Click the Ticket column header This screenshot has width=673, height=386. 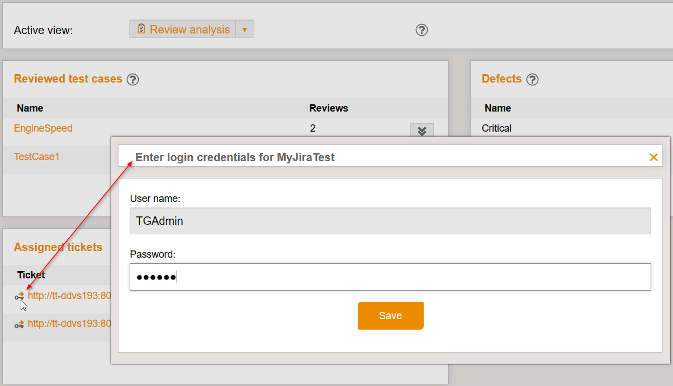[x=31, y=274]
